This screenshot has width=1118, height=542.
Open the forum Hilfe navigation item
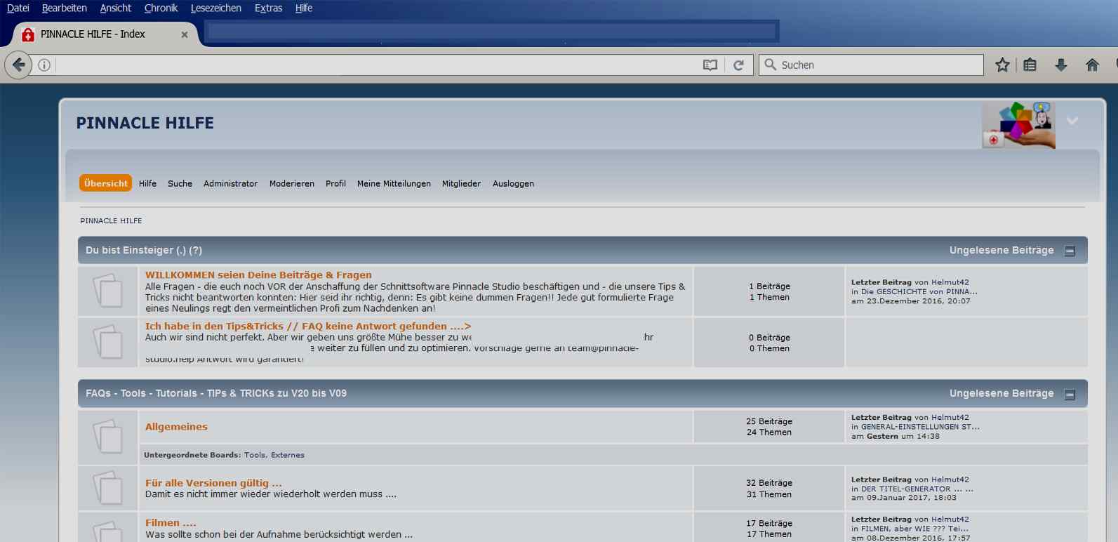(x=147, y=184)
